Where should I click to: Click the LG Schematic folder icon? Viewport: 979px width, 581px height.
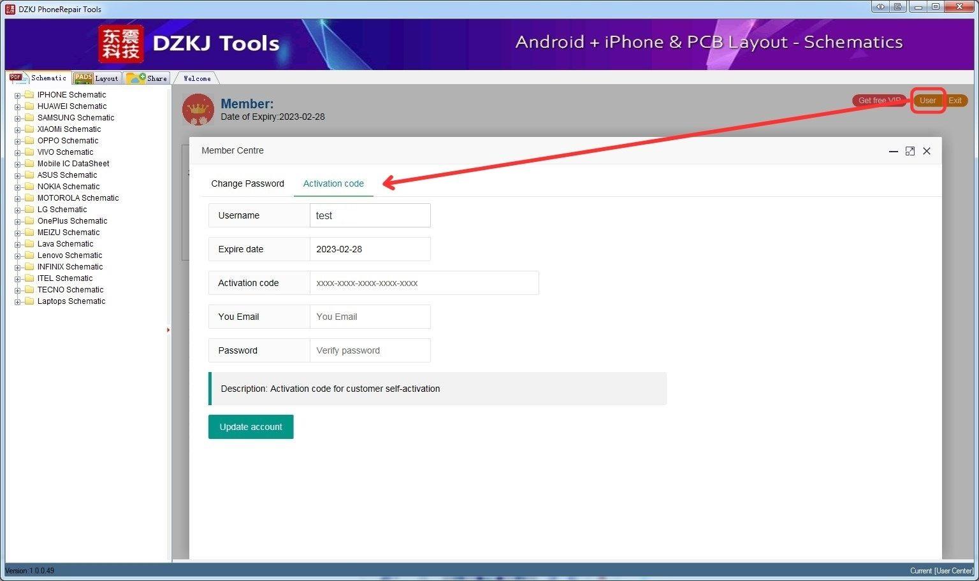point(29,210)
